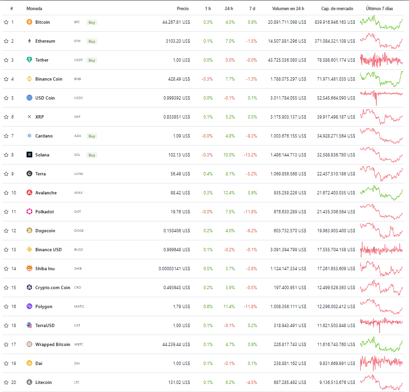Open the Dai 7-day sparkline chart

pyautogui.click(x=381, y=364)
